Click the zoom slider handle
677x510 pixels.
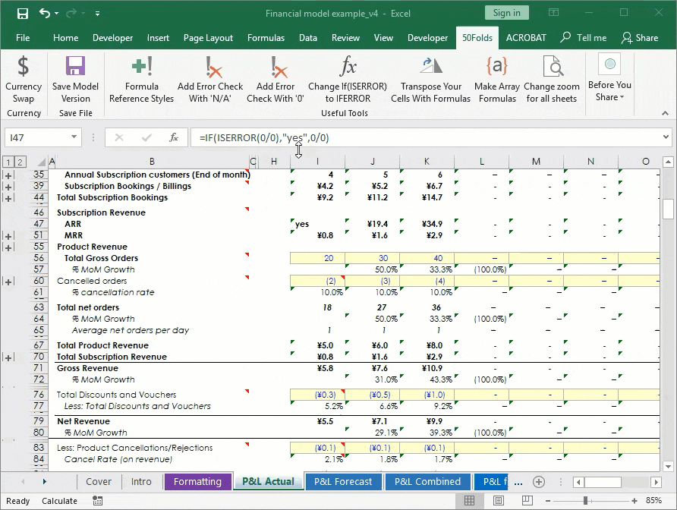tap(585, 500)
